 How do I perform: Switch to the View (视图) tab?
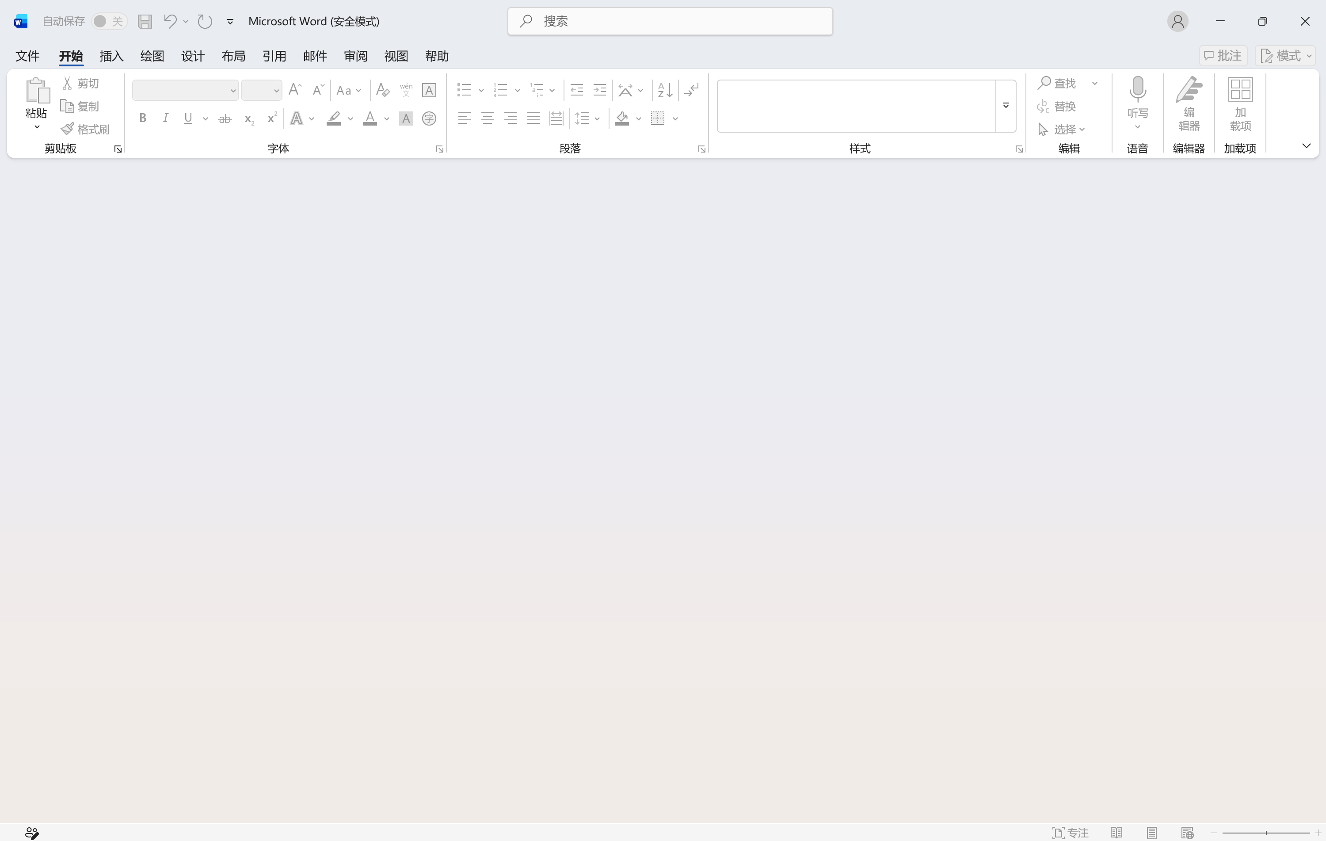(396, 56)
